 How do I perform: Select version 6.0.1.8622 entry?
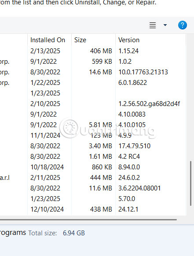point(132,83)
